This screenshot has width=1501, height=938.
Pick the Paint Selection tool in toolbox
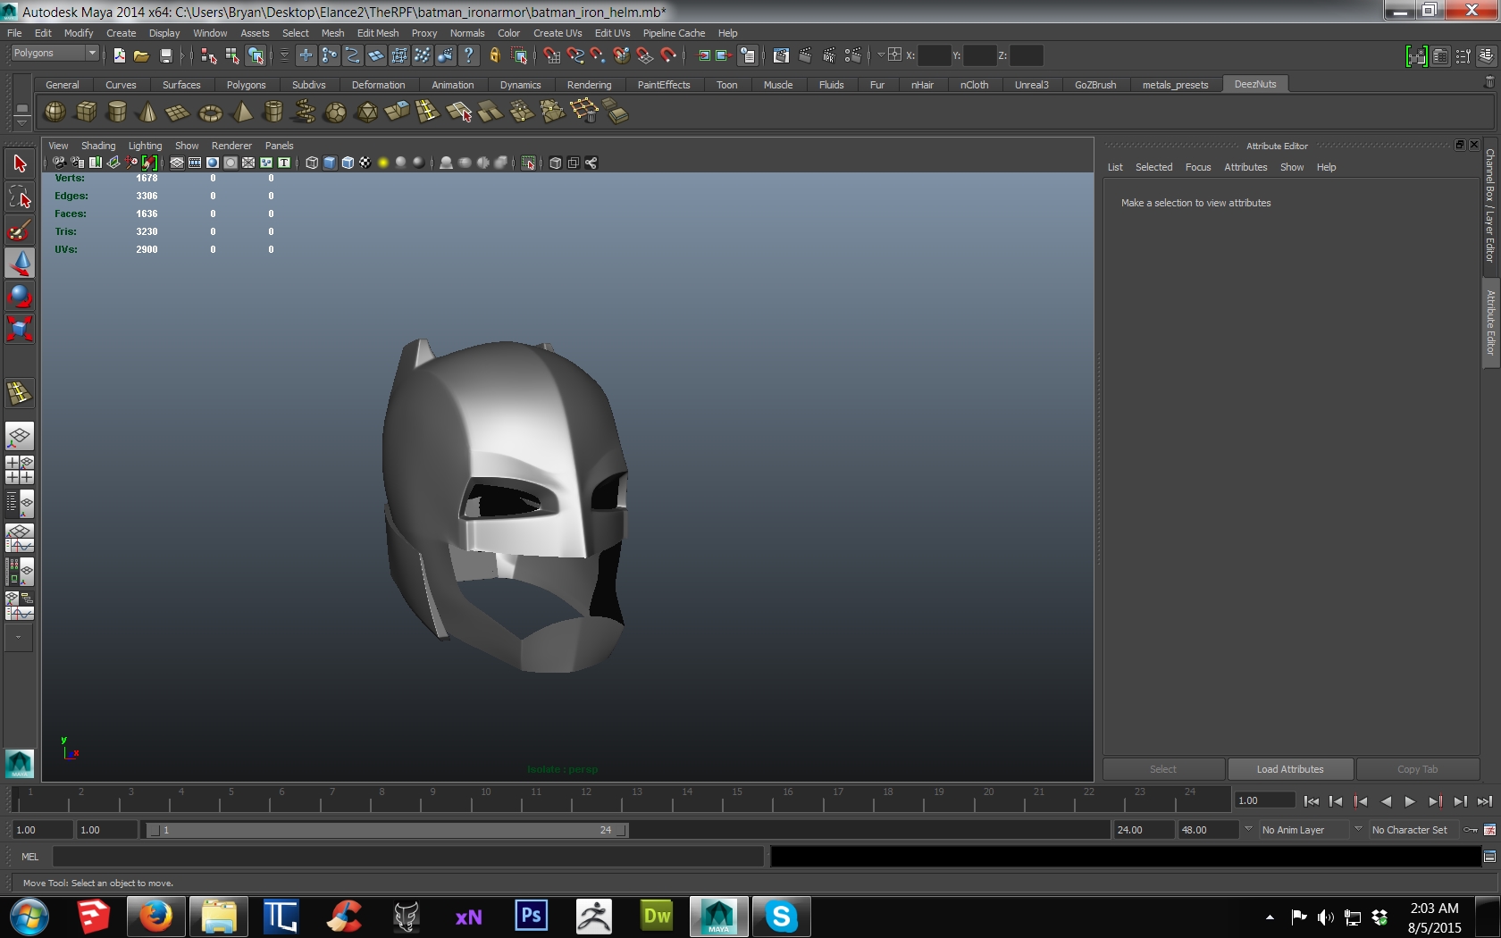click(x=20, y=230)
